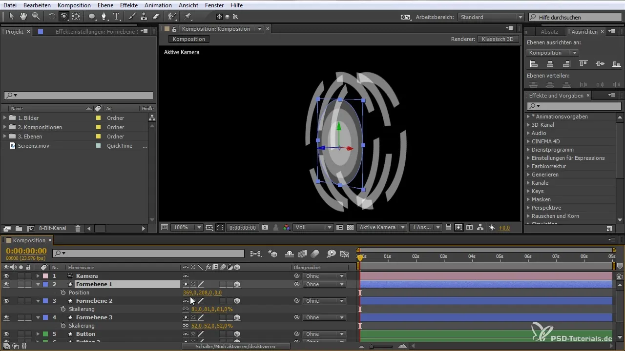This screenshot has width=625, height=351.
Task: Open composition mini-flowchart in timeline
Action: pyautogui.click(x=255, y=253)
